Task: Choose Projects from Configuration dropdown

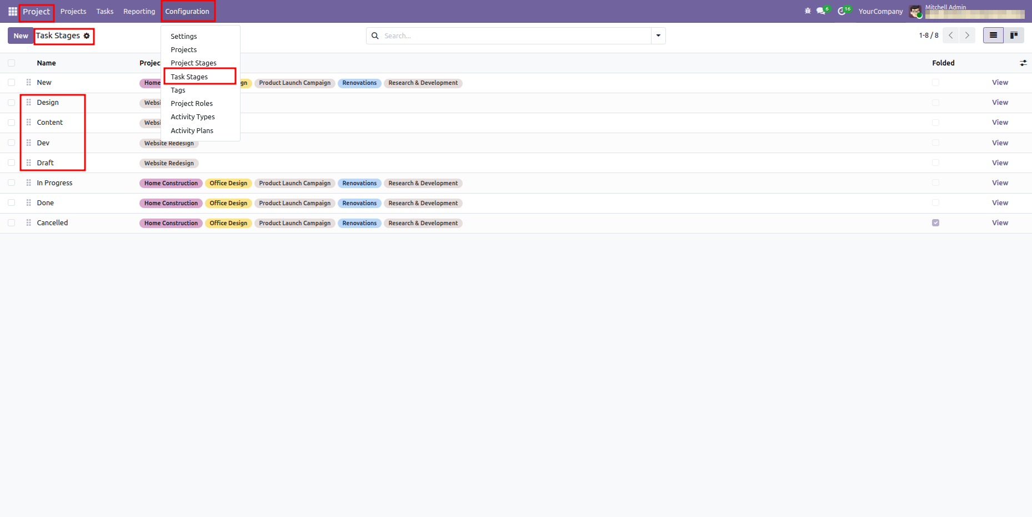Action: [184, 50]
